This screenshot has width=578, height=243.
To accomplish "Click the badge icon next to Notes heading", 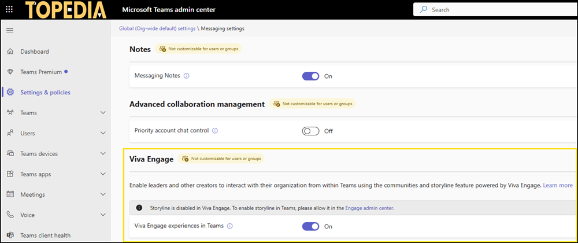I will pyautogui.click(x=162, y=49).
